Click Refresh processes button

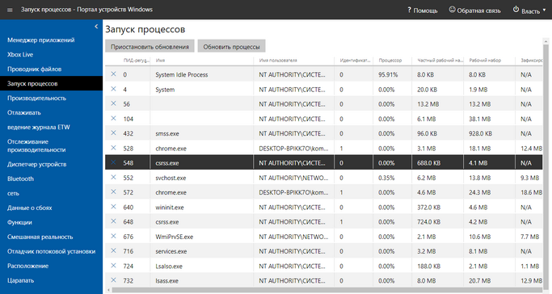231,46
